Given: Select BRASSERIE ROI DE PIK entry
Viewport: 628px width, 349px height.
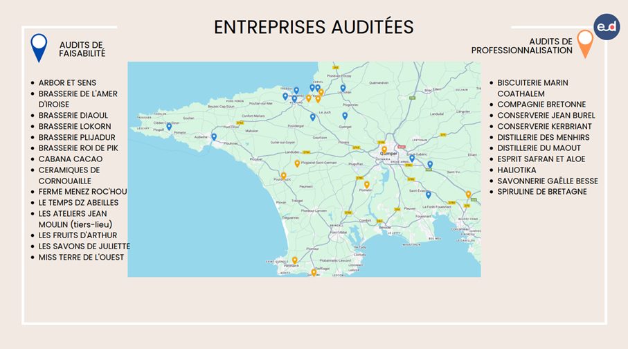Looking at the screenshot, I should click(x=78, y=148).
